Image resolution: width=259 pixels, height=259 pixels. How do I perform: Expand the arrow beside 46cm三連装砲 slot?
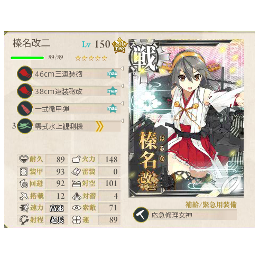click(x=122, y=69)
